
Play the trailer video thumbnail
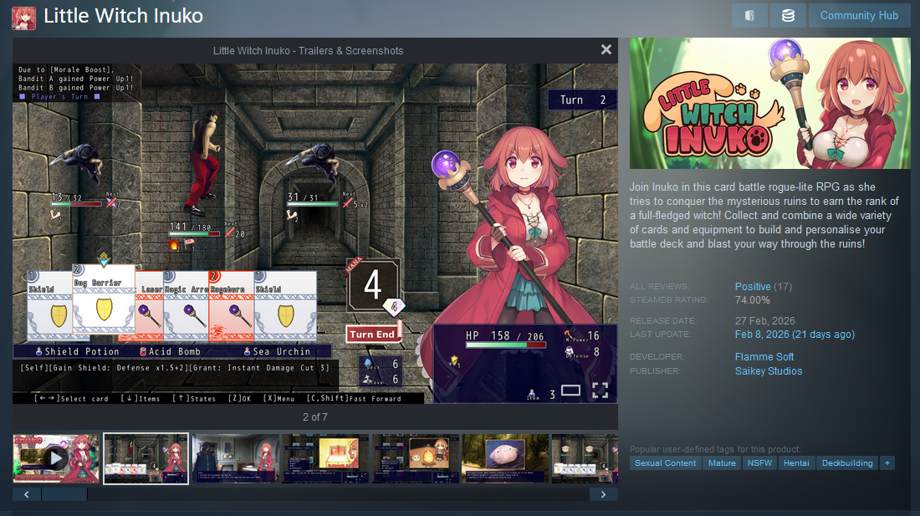tap(56, 458)
